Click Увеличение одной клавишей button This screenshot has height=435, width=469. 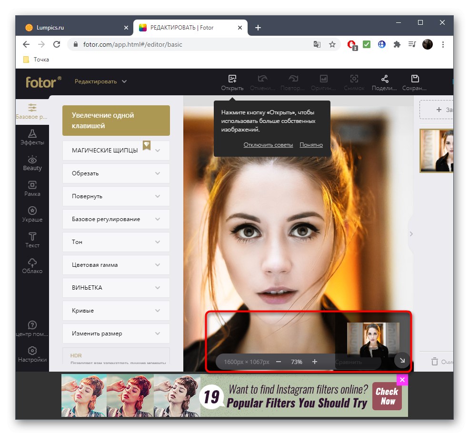coord(116,121)
